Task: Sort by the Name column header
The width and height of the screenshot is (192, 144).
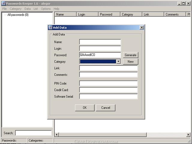Action: [65, 14]
